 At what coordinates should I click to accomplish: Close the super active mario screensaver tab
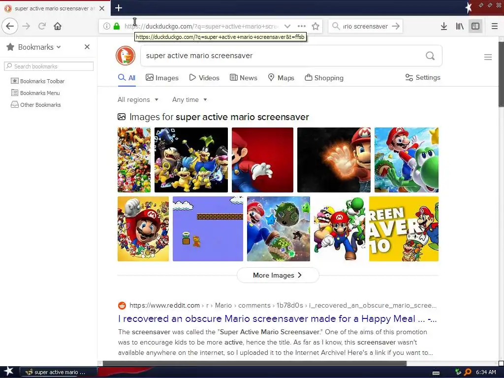tap(101, 8)
